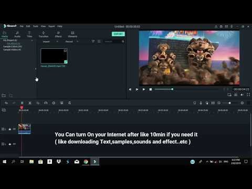Step to the next frame in preview
This screenshot has height=189, width=252.
click(137, 89)
